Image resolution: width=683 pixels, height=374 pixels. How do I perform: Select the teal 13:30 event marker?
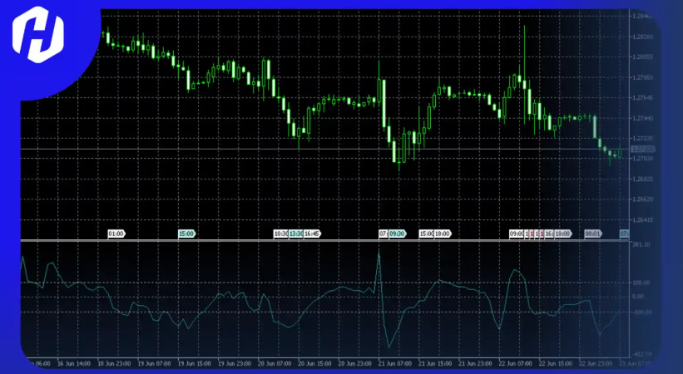[x=296, y=234]
